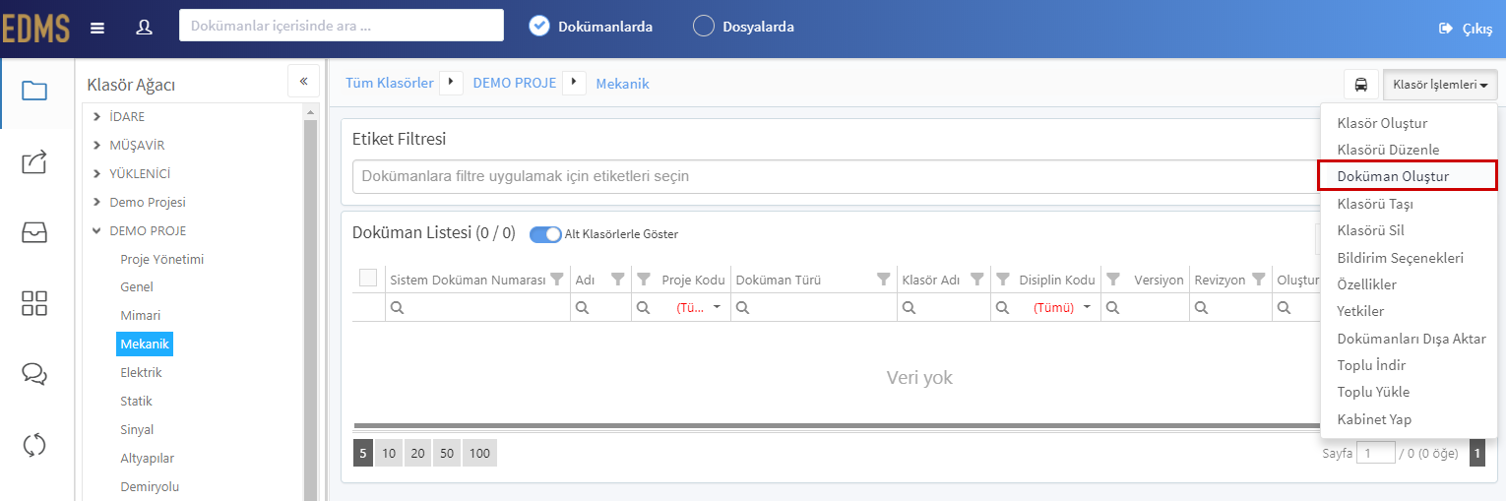
Task: Open the arrow after Tüm Klasörer breadcrumb
Action: point(451,83)
